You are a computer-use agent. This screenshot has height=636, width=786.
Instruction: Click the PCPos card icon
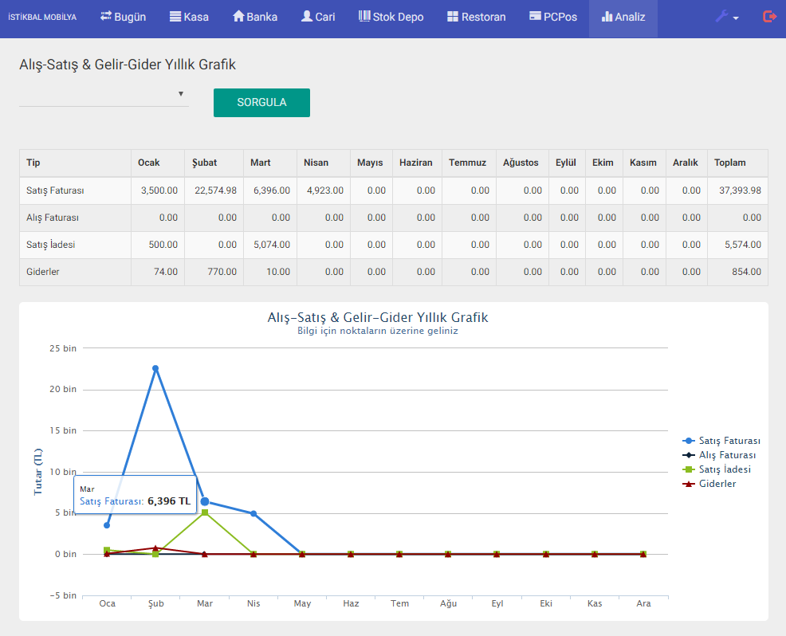pos(535,17)
